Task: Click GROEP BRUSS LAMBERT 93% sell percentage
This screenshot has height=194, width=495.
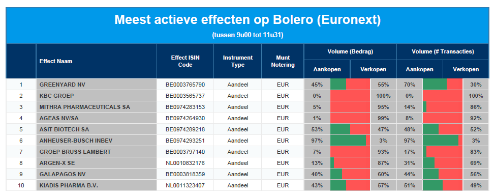Action: [383, 152]
